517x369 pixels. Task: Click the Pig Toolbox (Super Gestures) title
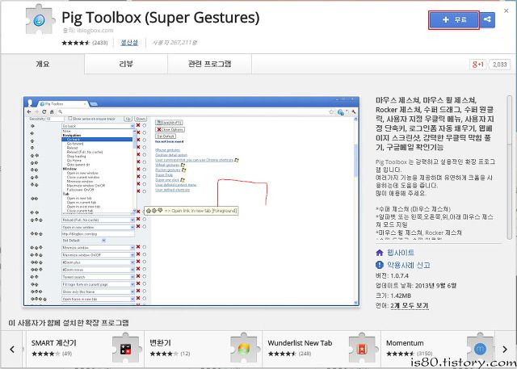click(161, 17)
